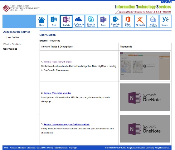Open FAQ footer link
Screen dimensions: 175x150
(x=6, y=148)
